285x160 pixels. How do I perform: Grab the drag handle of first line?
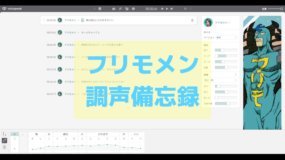(44, 20)
